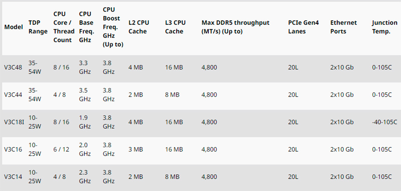Select the V3C14 model cell
The height and width of the screenshot is (191, 401).
[13, 177]
